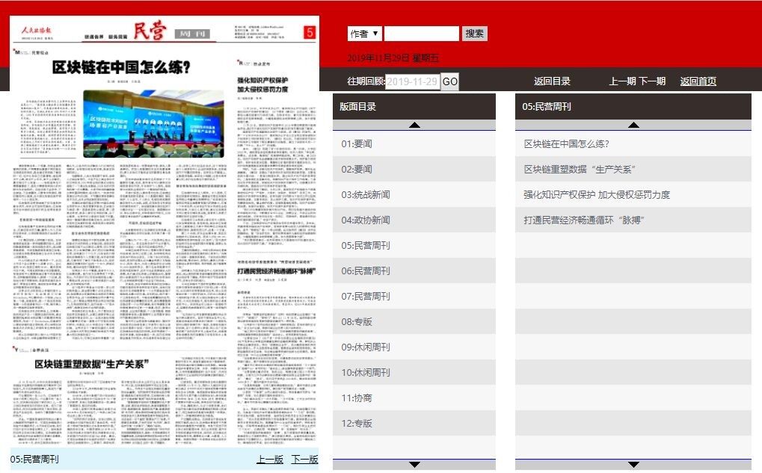This screenshot has height=473, width=762.
Task: Click headline 区块链在中国怎么练? on newspaper page
Action: 121,67
